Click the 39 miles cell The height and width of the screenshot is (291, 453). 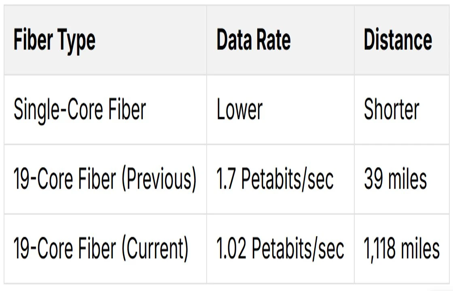pyautogui.click(x=402, y=179)
